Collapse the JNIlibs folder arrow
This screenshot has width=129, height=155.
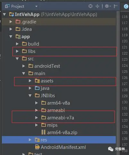tap(30, 96)
